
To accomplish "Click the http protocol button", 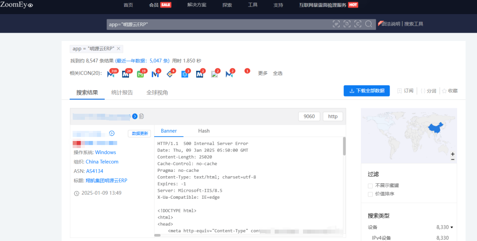I will point(333,117).
